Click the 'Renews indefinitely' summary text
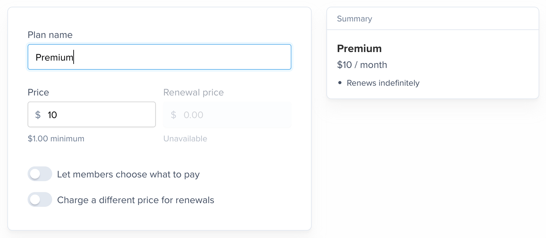The height and width of the screenshot is (238, 546). coord(383,83)
